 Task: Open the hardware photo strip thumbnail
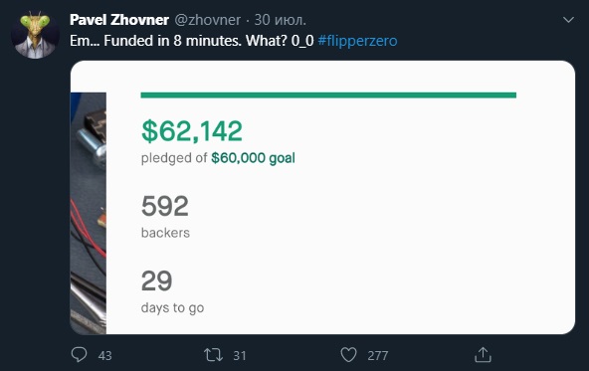coord(89,213)
